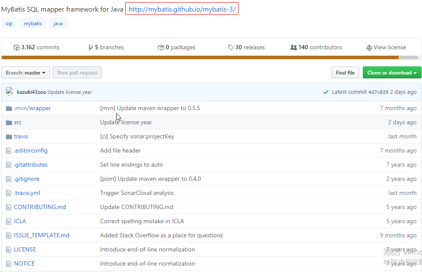
Task: Click kazuki43zoo's avatar thumbnail
Action: pyautogui.click(x=10, y=91)
